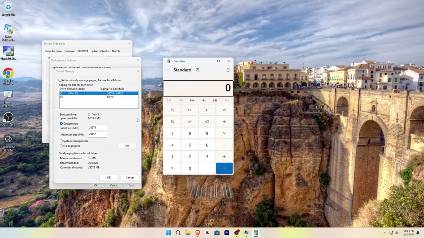Click the M- memory subtract button
The width and height of the screenshot is (424, 238).
tap(204, 100)
